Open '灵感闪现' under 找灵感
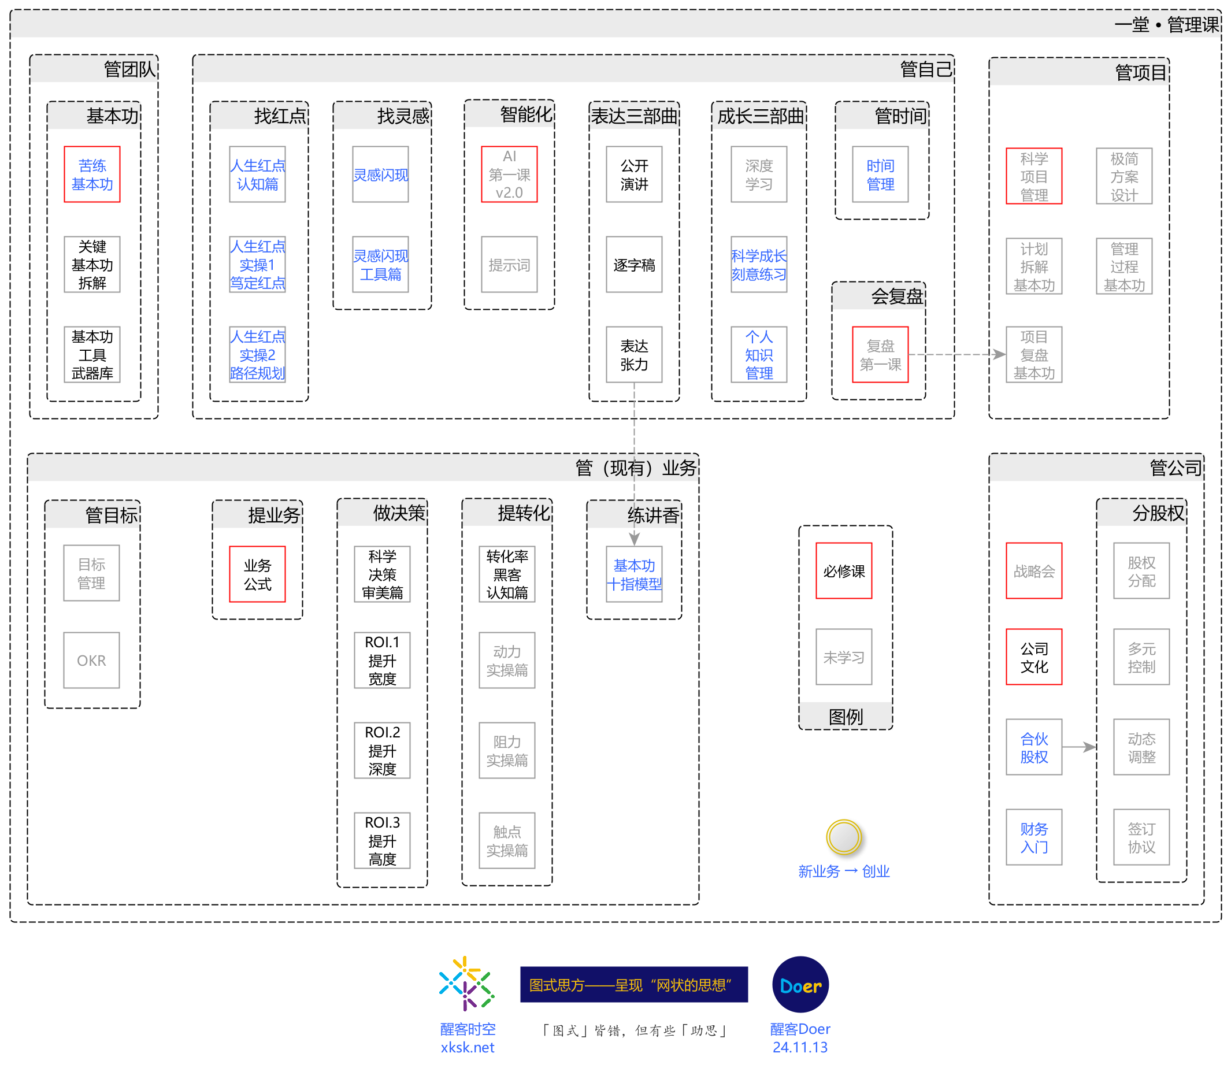This screenshot has width=1231, height=1068. point(380,175)
